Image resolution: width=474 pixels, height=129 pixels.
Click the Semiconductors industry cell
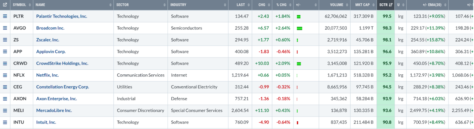pyautogui.click(x=198, y=28)
